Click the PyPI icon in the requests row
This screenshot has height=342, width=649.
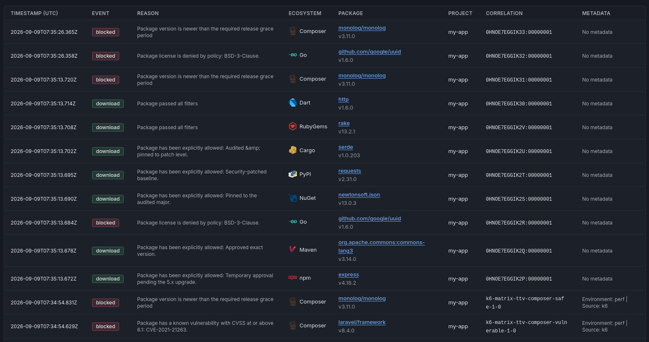293,174
